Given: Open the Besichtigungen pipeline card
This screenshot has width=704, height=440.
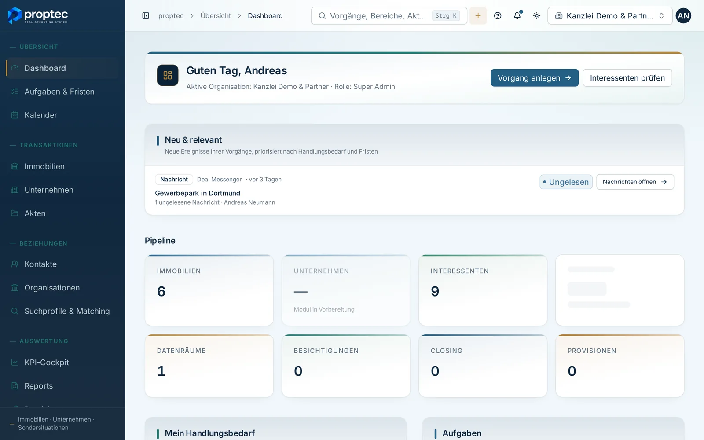Looking at the screenshot, I should 346,366.
